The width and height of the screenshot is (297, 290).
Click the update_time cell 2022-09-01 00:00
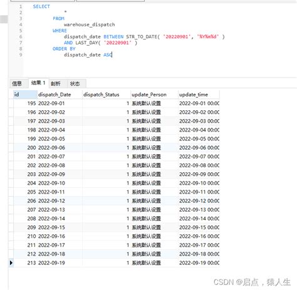pyautogui.click(x=199, y=103)
